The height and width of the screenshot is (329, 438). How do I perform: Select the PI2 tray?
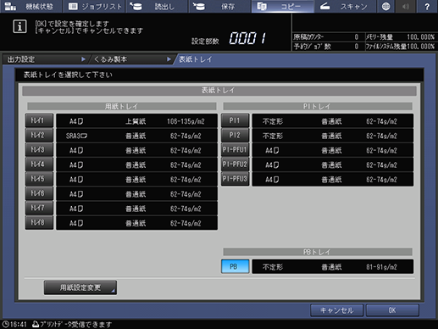235,136
